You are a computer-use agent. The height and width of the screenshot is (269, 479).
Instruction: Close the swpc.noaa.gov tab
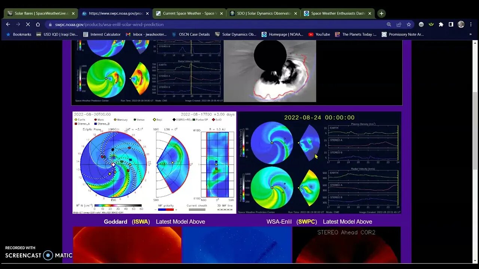(147, 13)
